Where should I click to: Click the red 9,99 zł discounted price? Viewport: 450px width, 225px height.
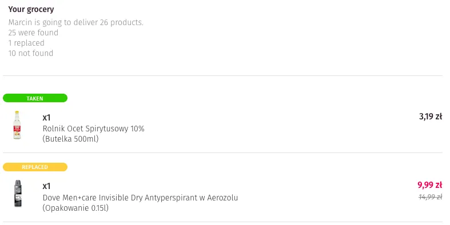click(429, 185)
